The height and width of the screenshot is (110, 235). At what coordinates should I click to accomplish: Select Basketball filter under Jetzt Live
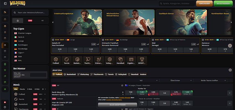tap(70, 74)
